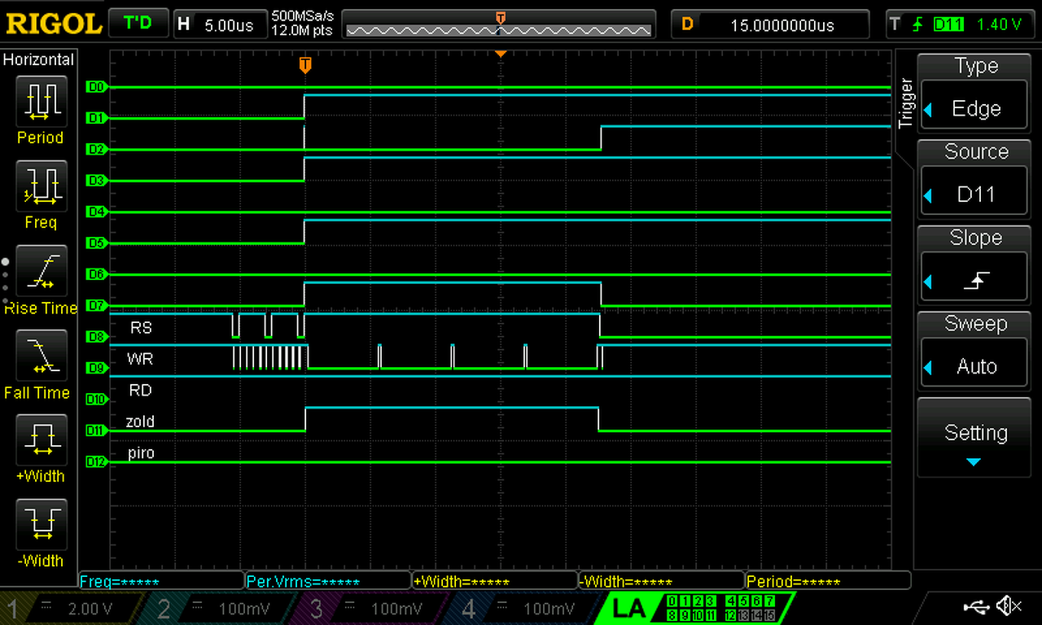Click the memory waveform position bar
This screenshot has width=1042, height=625.
coord(498,30)
